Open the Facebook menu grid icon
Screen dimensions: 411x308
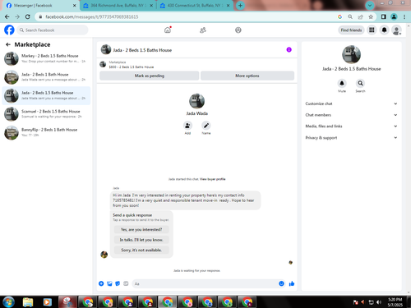[x=372, y=30]
